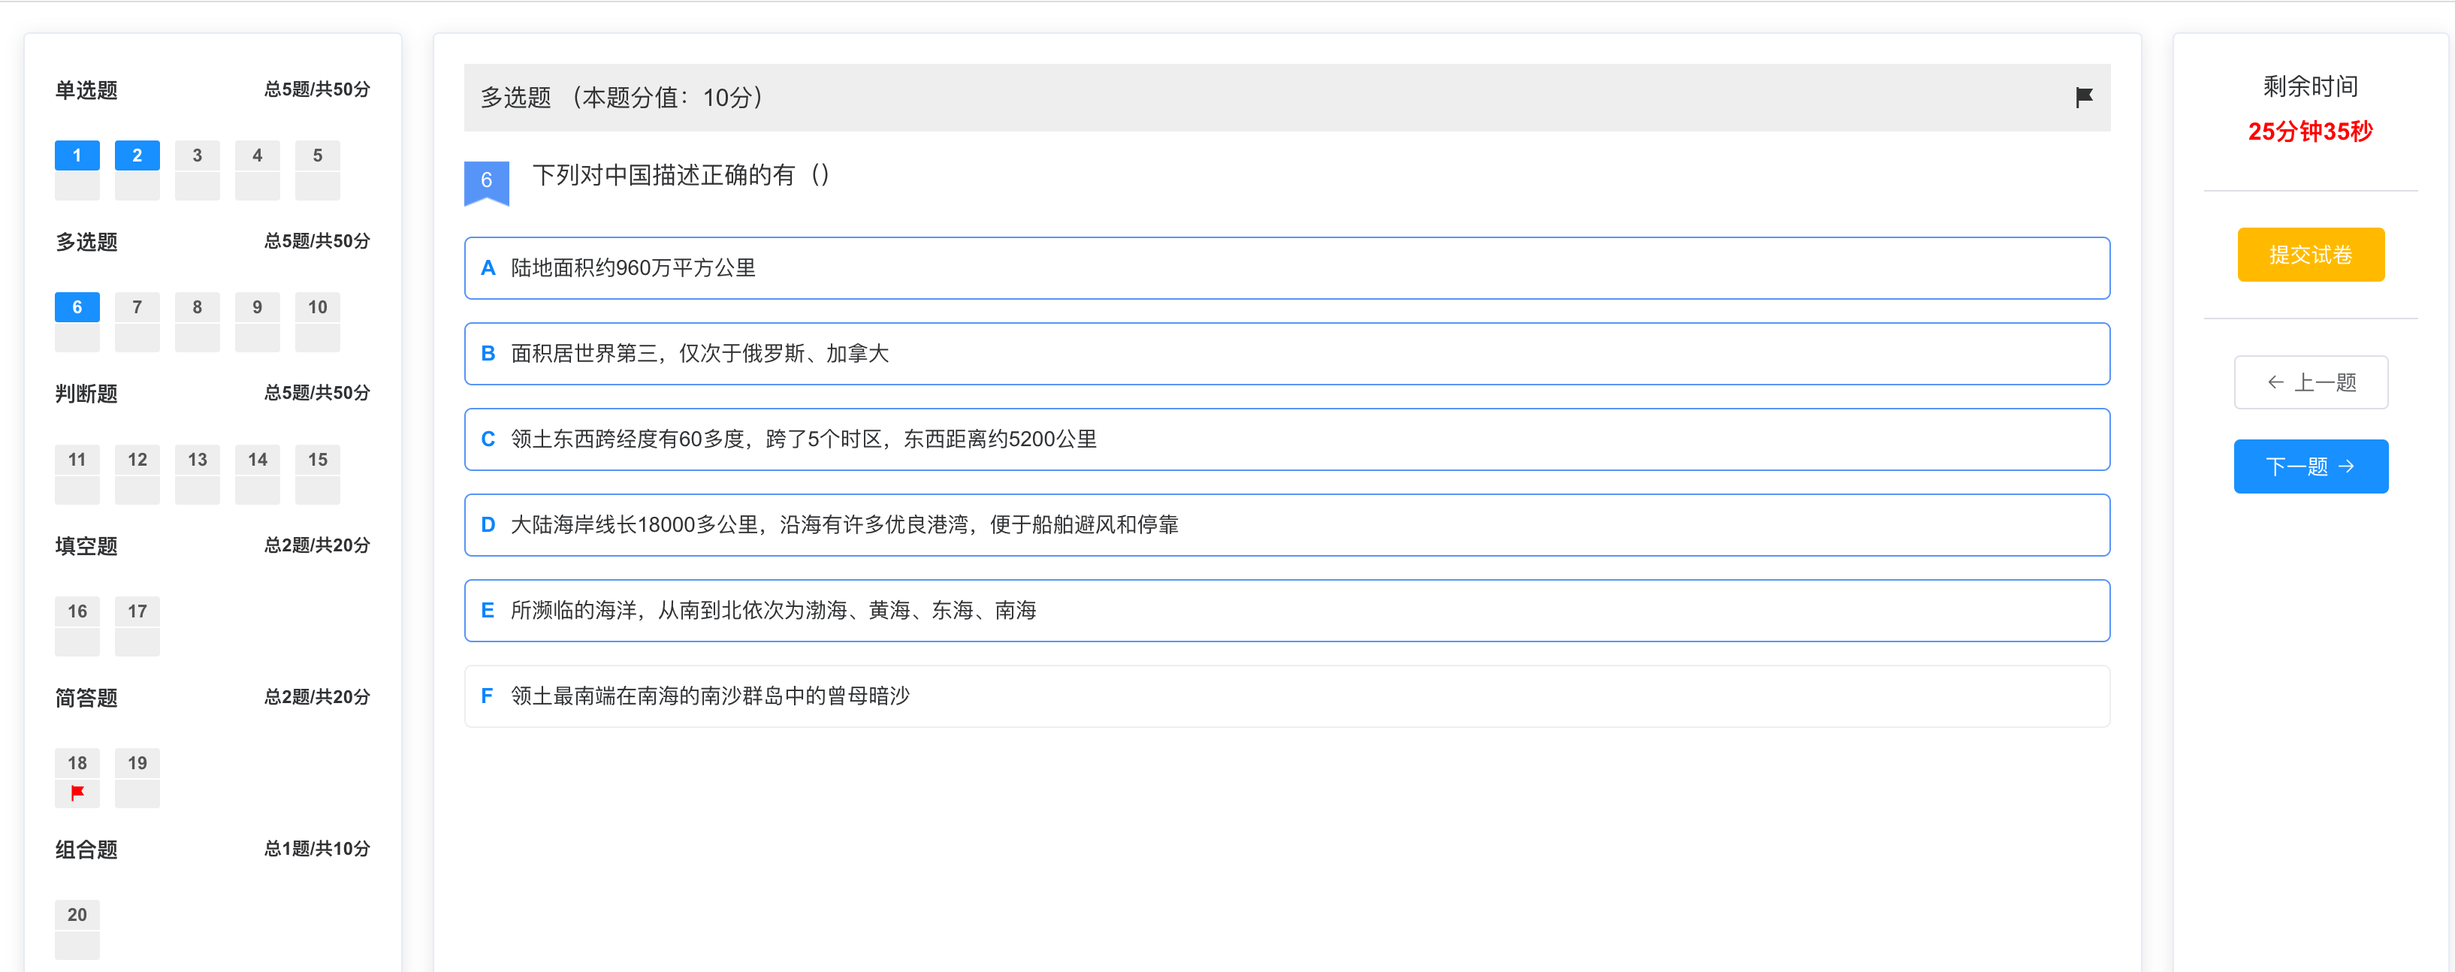Viewport: 2455px width, 972px height.
Task: Submit the exam with 提交试卷
Action: click(2310, 255)
